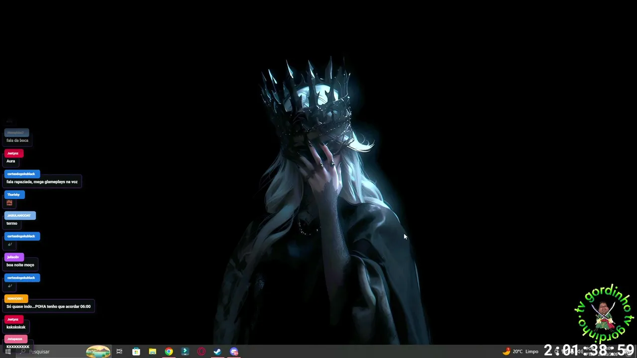Click the NINHO001 orange username badge
This screenshot has width=637, height=358.
[16, 299]
